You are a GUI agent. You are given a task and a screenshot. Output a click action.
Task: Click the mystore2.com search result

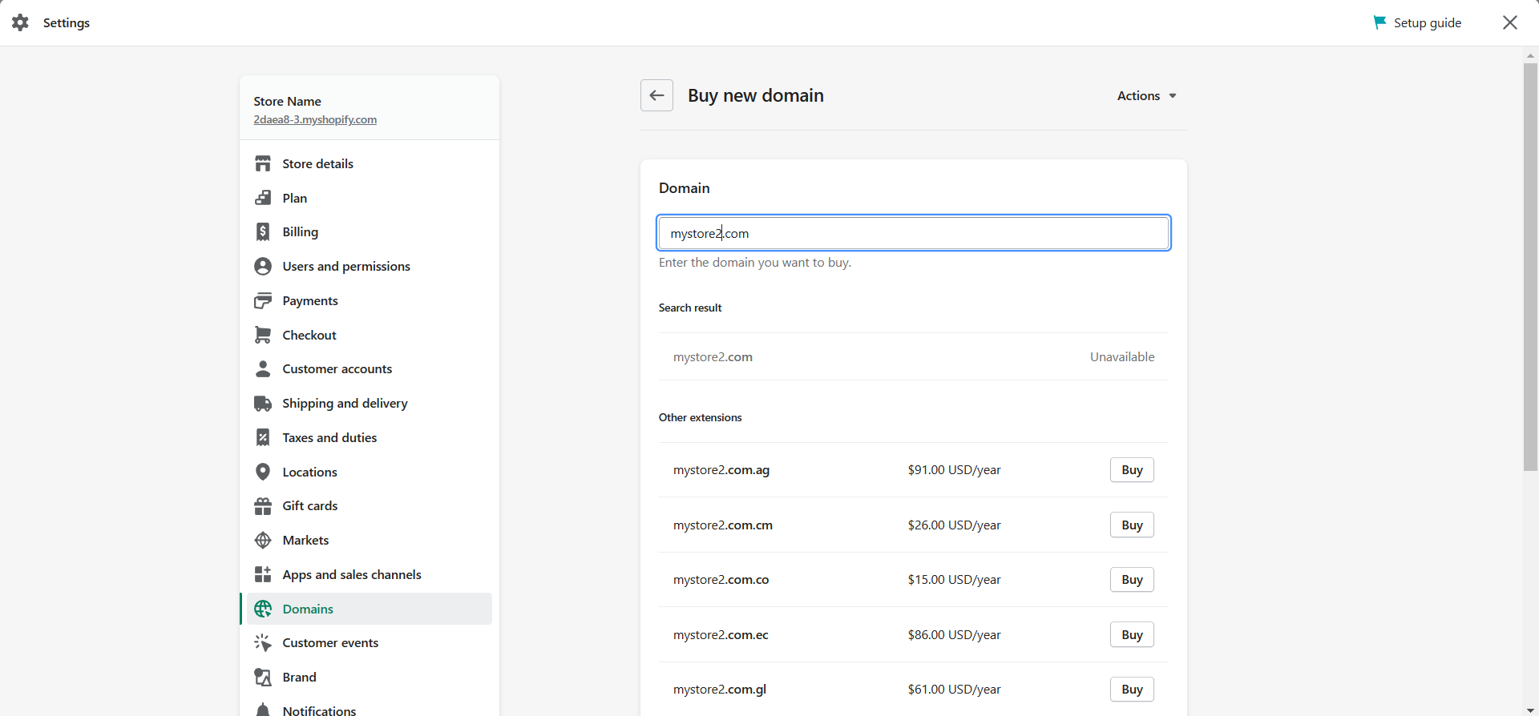(713, 357)
